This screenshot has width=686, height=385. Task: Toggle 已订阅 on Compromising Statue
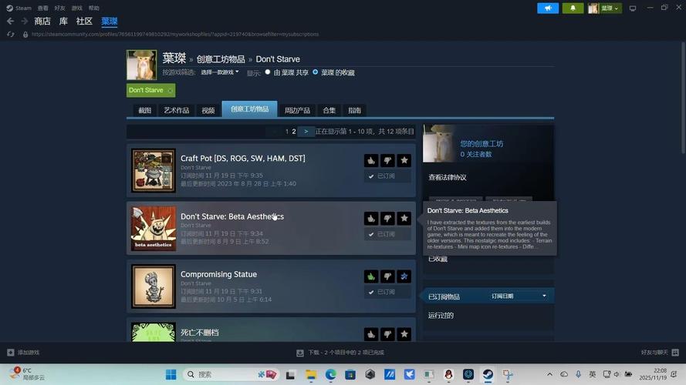(x=387, y=292)
